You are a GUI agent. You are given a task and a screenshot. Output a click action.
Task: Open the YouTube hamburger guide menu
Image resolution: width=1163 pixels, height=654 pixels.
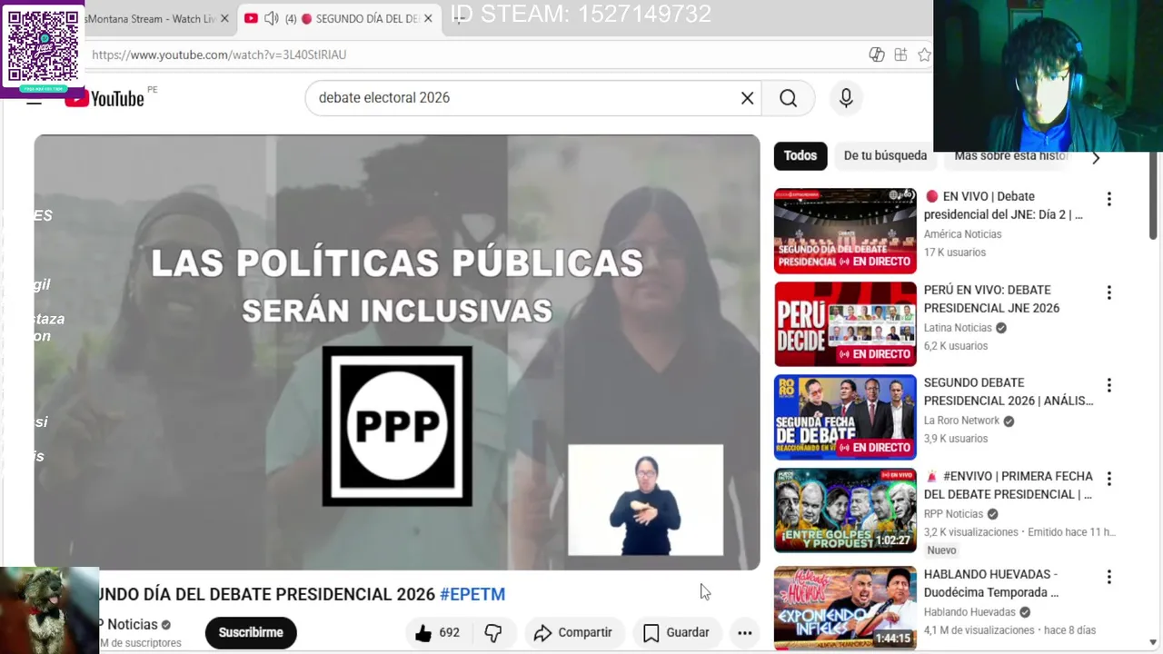coord(34,99)
